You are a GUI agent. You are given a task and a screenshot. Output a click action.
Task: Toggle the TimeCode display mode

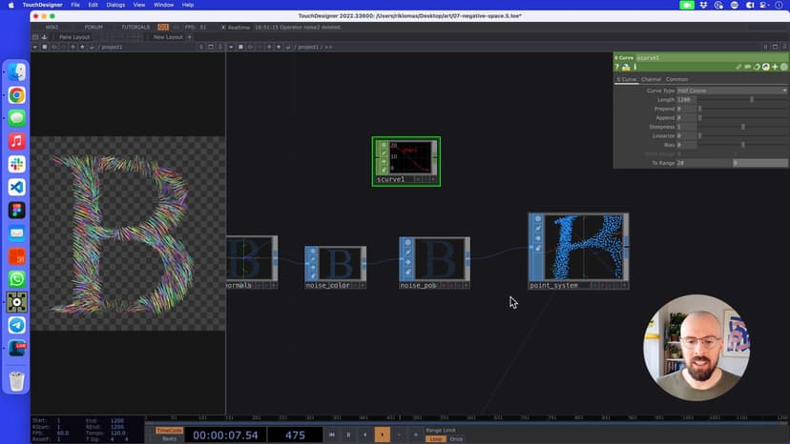[x=169, y=430]
